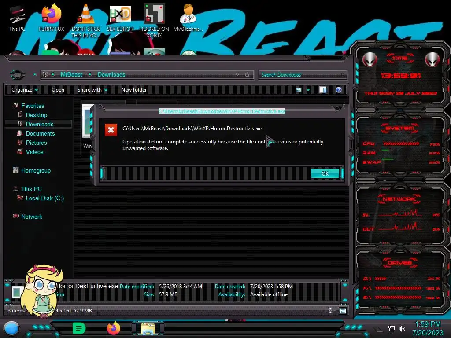Click the Date created 7/20/2023 1:58 PM value

click(271, 286)
